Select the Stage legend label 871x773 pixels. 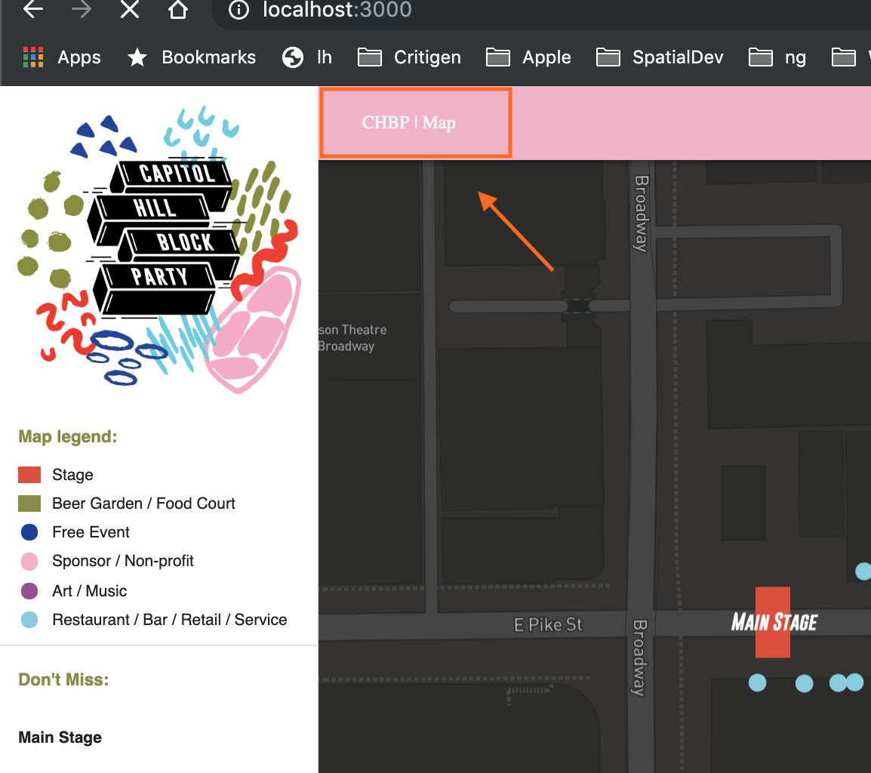point(72,475)
